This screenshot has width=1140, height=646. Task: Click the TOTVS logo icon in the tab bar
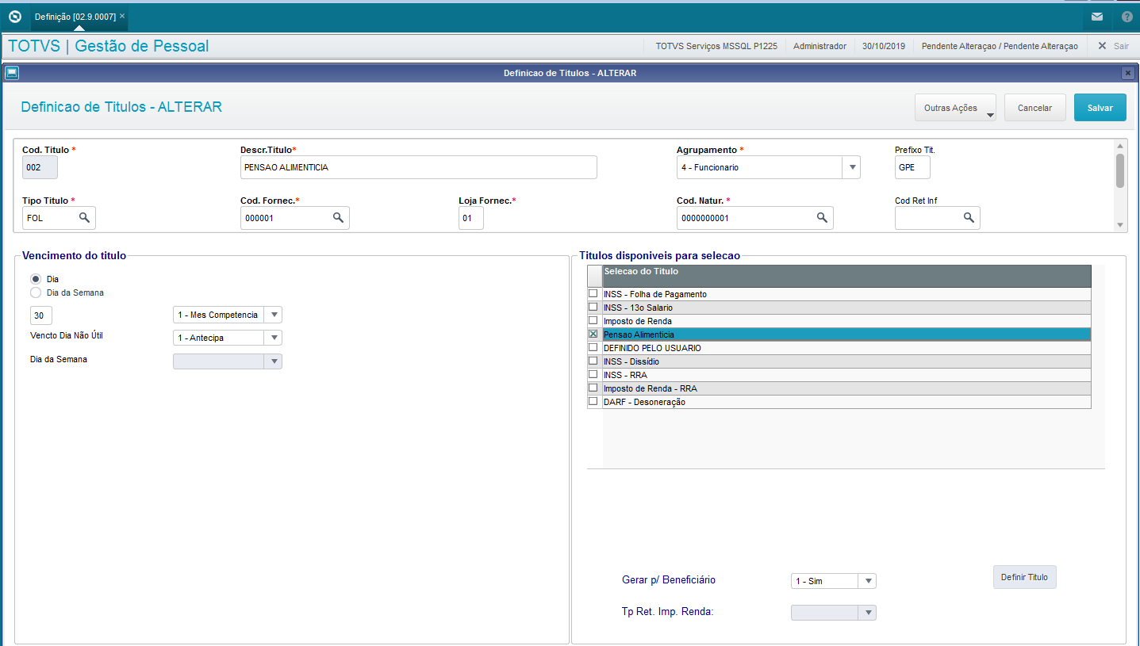15,16
